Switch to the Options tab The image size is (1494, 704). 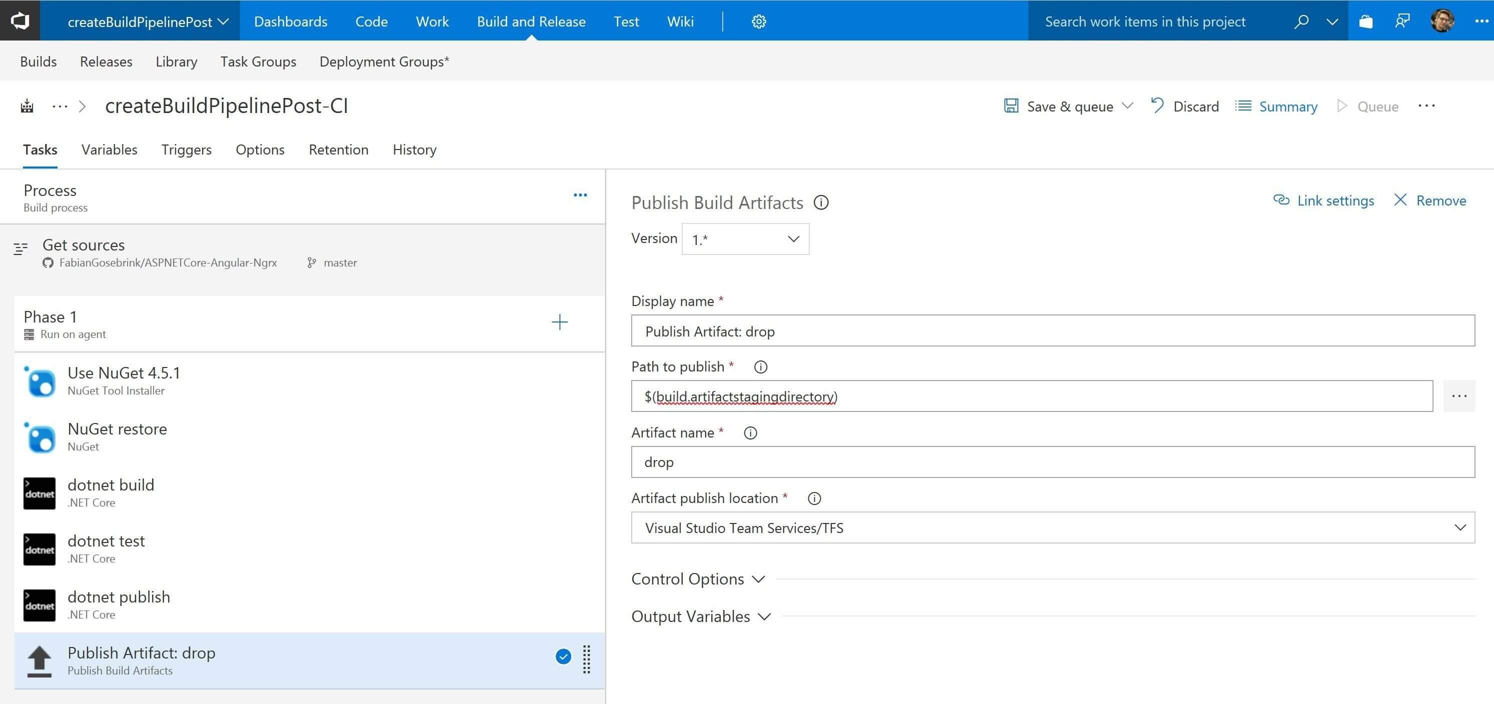pyautogui.click(x=260, y=149)
